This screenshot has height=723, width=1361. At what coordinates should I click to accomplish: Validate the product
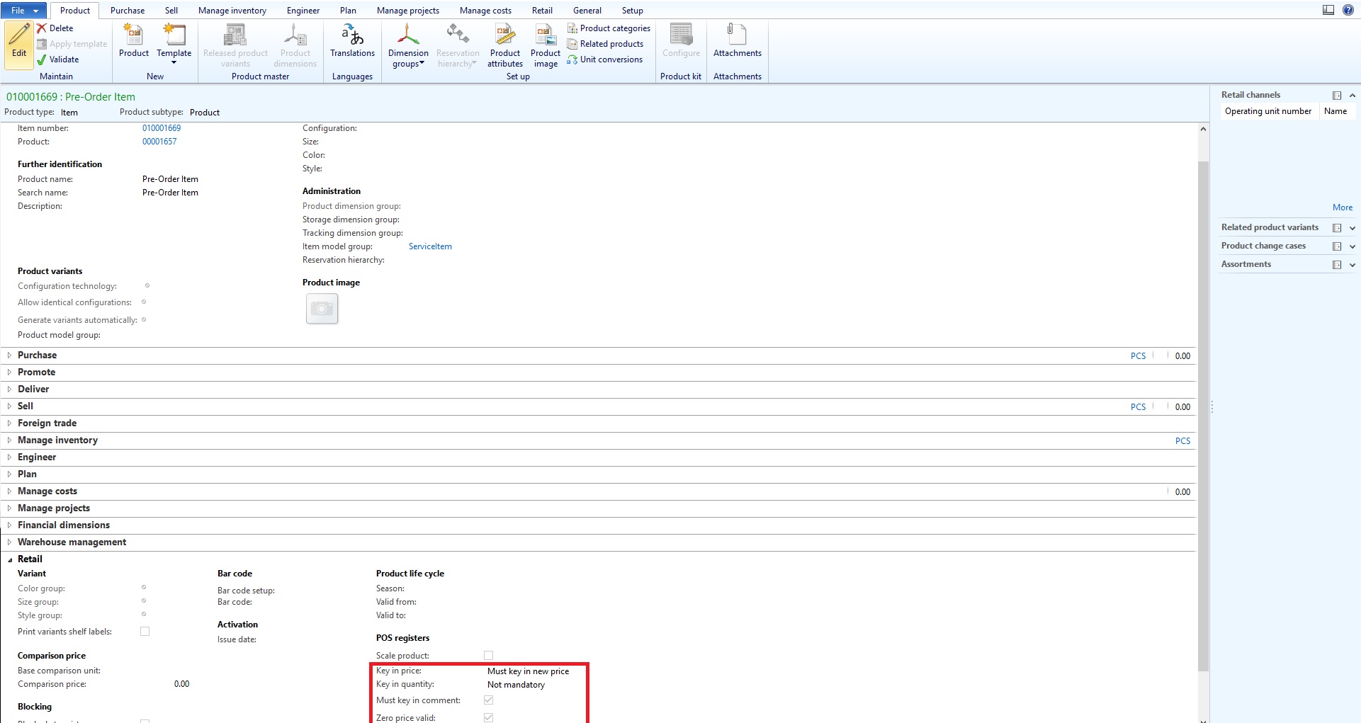[x=58, y=59]
